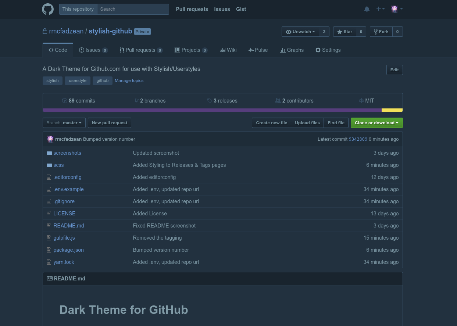
Task: Open the rmcfadzean owner link
Action: 66,31
